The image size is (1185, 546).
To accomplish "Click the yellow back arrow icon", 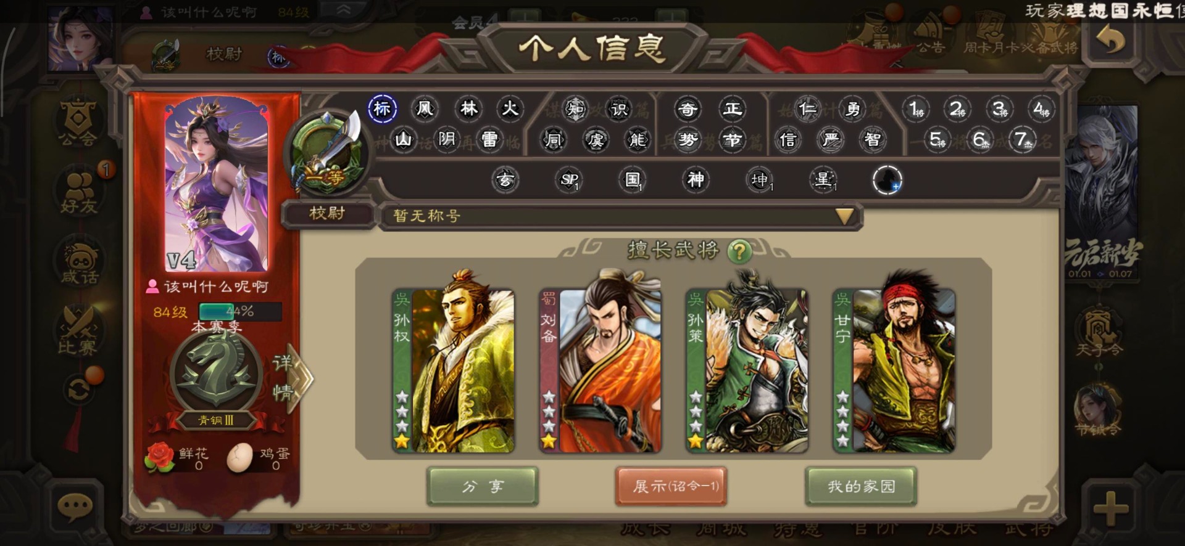I will click(x=1111, y=41).
